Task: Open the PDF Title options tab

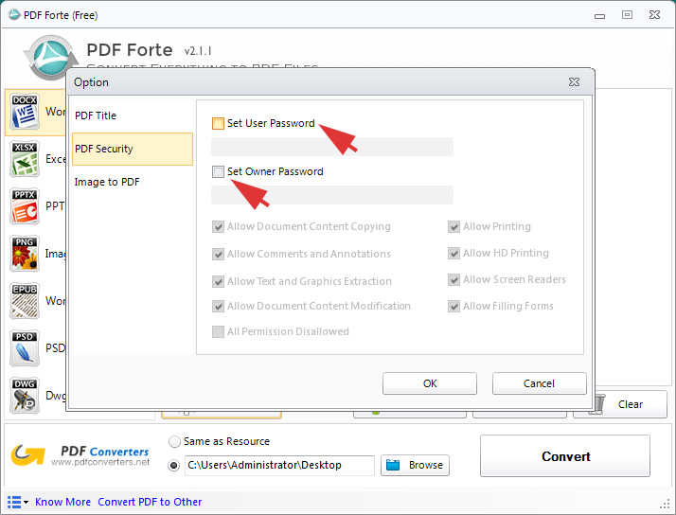Action: (133, 115)
